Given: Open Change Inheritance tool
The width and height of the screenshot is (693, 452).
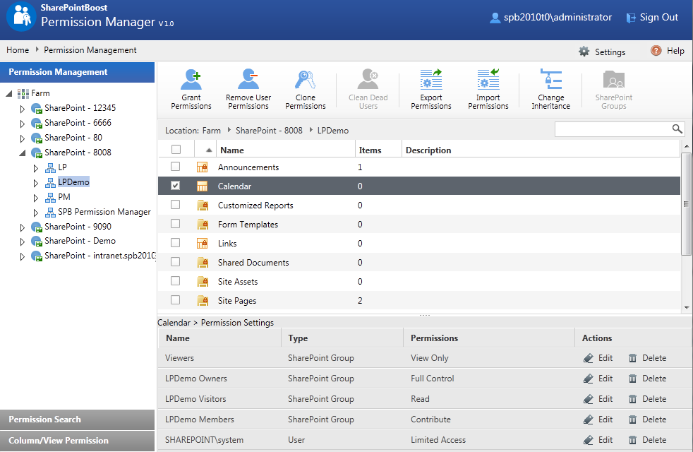Looking at the screenshot, I should (550, 89).
